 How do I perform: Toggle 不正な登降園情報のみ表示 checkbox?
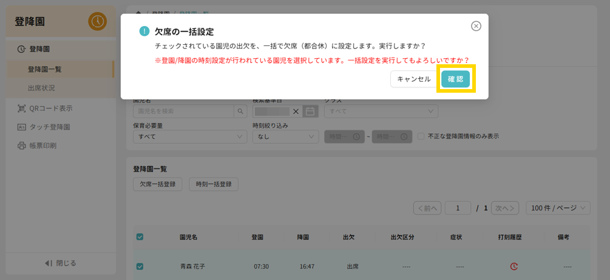421,137
